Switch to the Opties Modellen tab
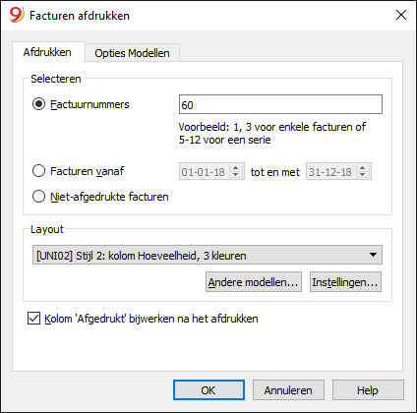417x413 pixels. click(x=132, y=53)
